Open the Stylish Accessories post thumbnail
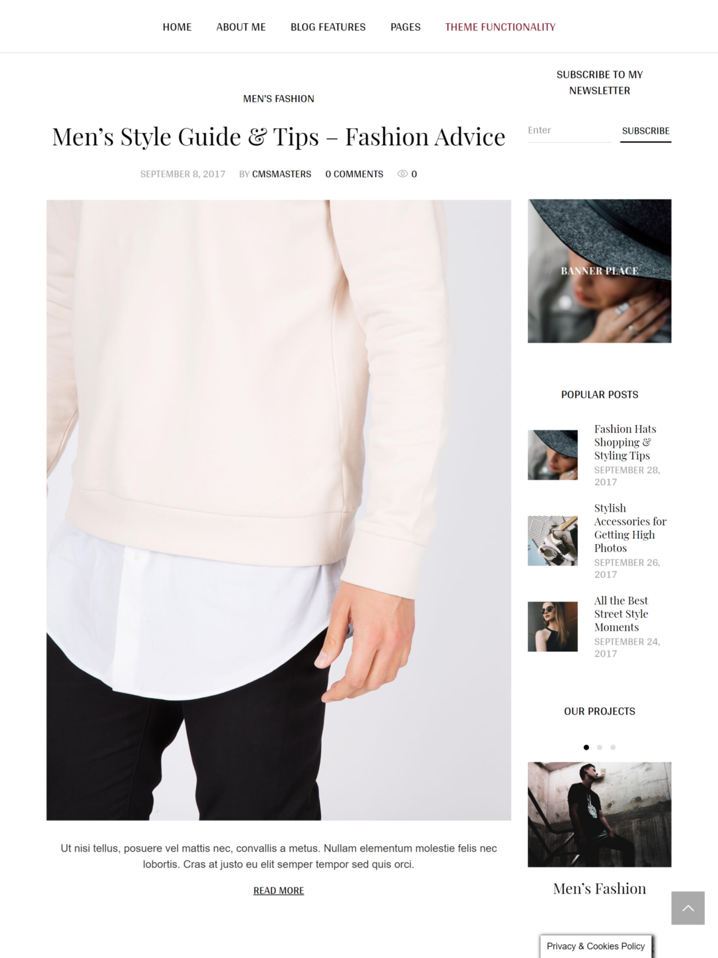The height and width of the screenshot is (958, 718). click(552, 541)
